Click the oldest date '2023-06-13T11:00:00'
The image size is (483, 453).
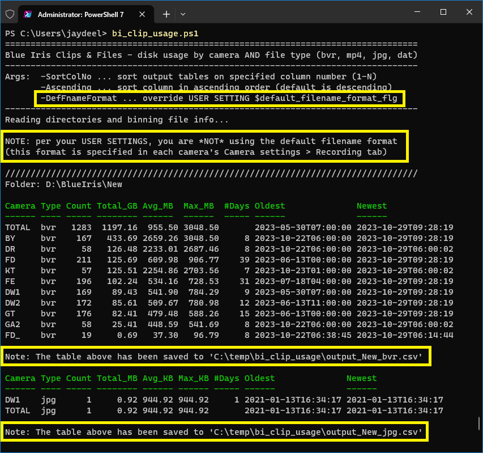(x=303, y=303)
